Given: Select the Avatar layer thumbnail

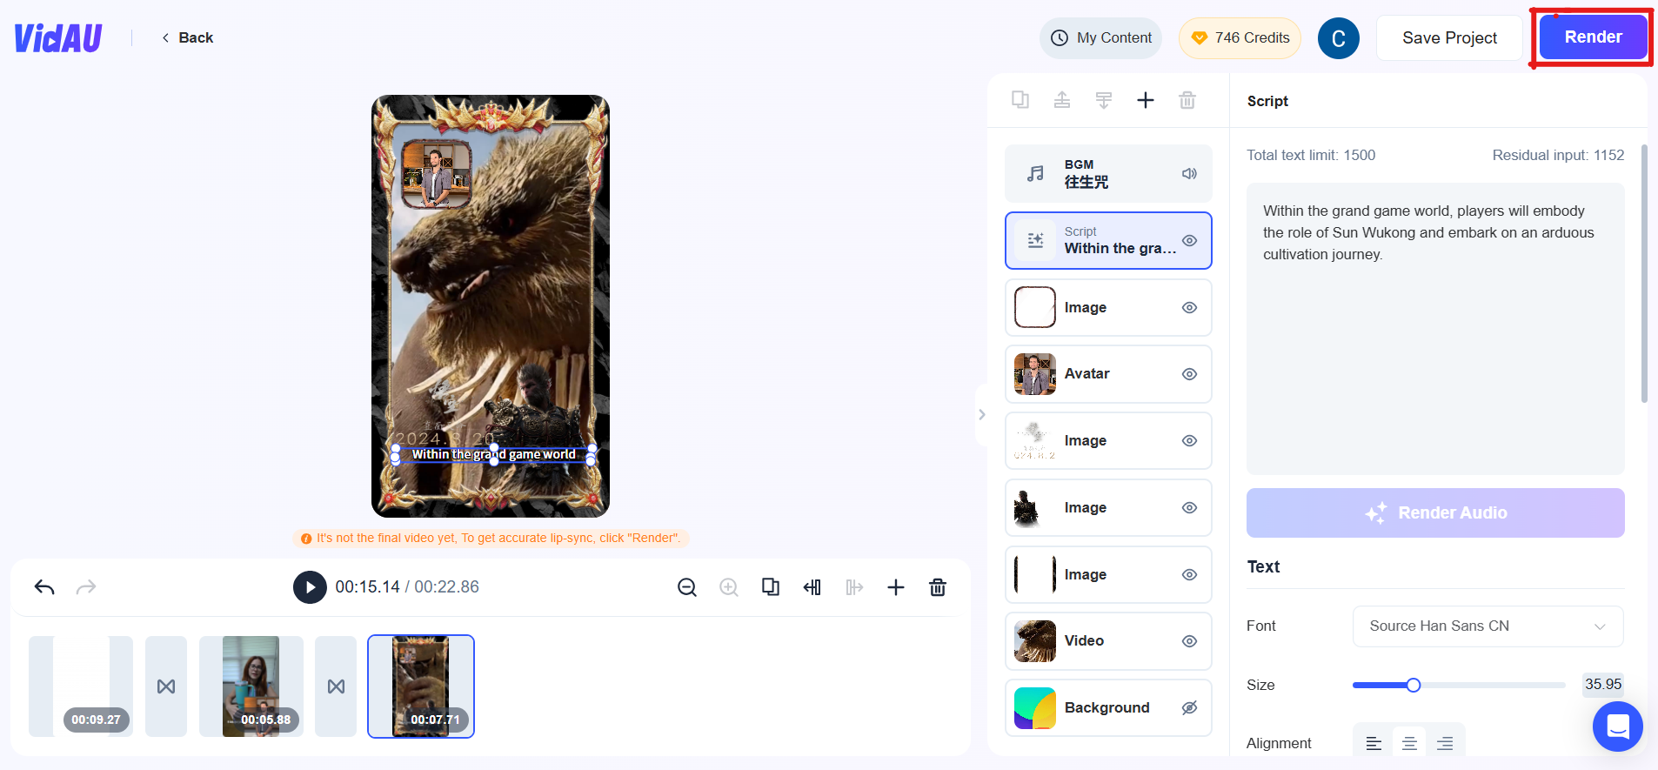Looking at the screenshot, I should [x=1035, y=374].
